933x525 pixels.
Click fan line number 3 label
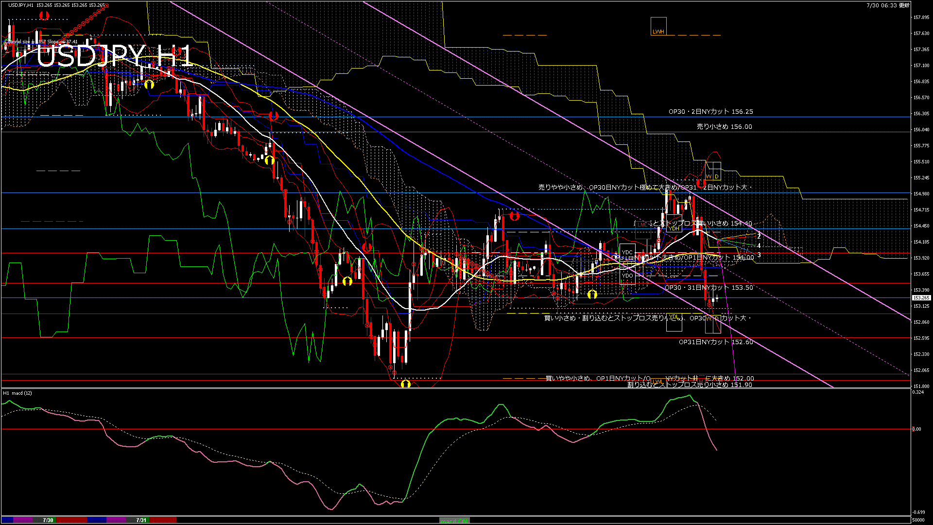coord(759,255)
